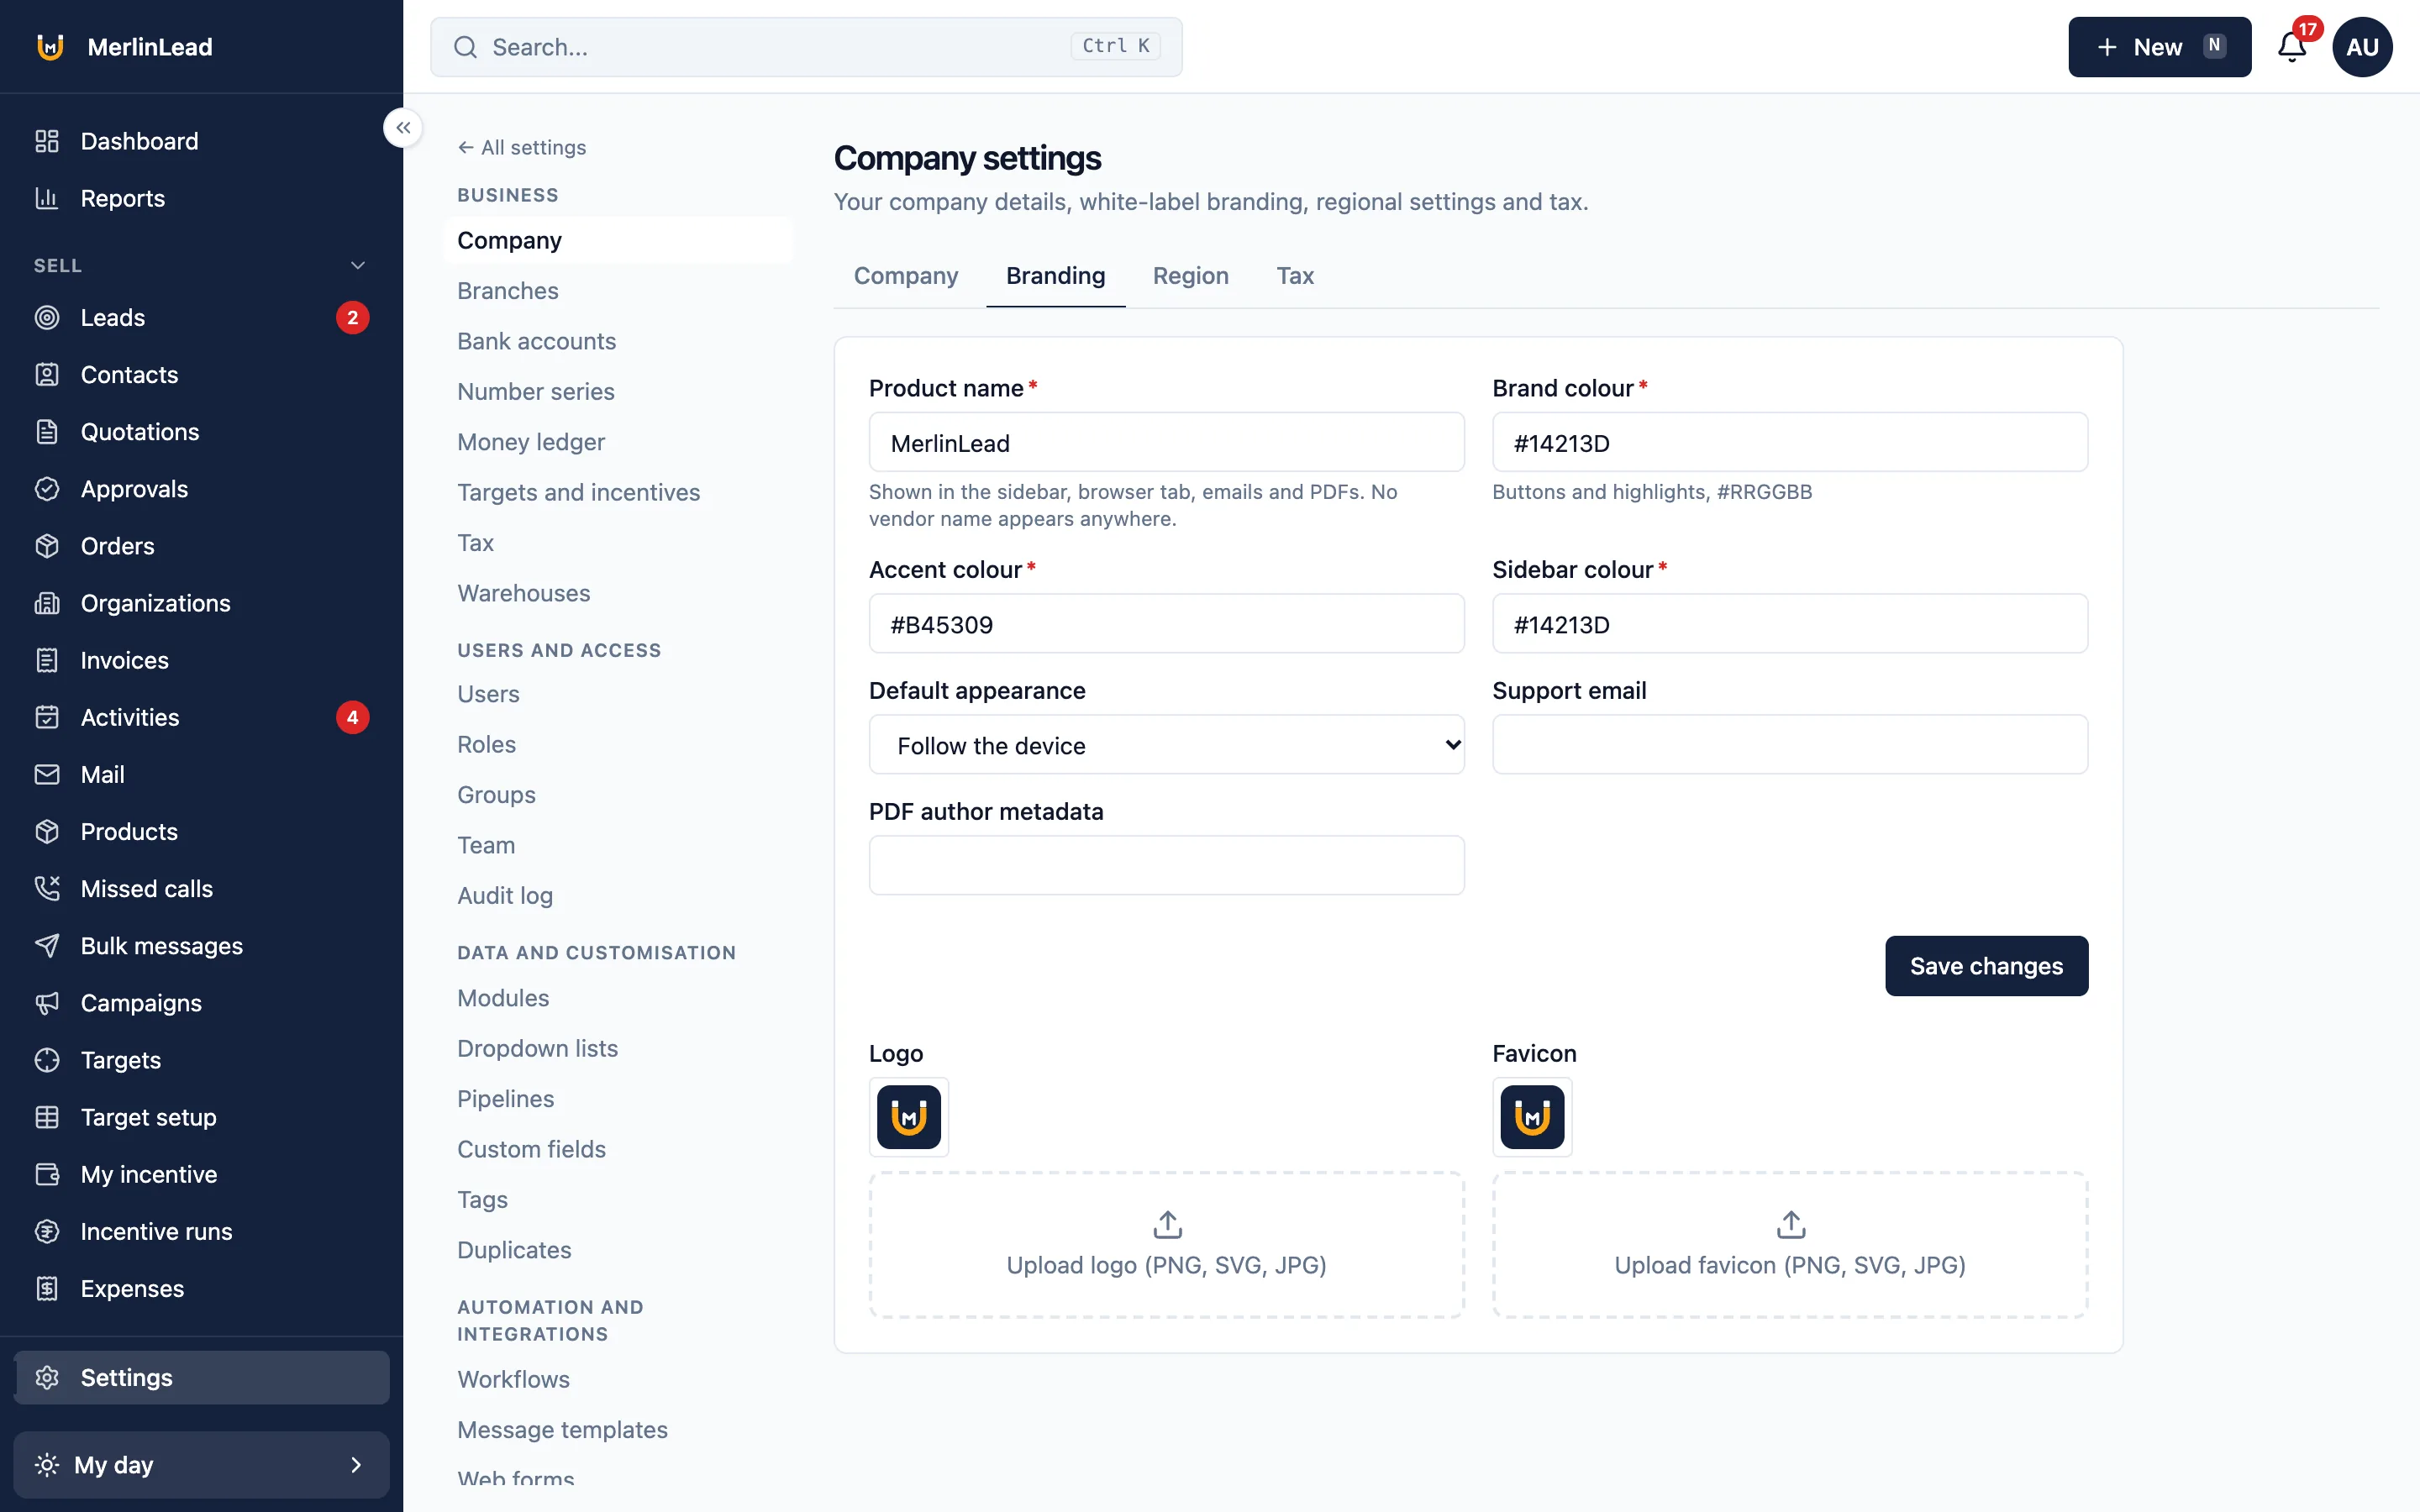Collapse the sidebar with double-chevron button

[403, 128]
